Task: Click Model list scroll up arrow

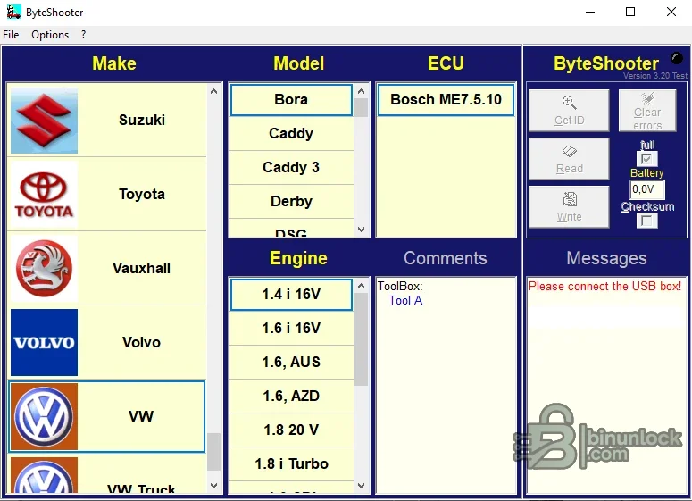Action: [362, 92]
